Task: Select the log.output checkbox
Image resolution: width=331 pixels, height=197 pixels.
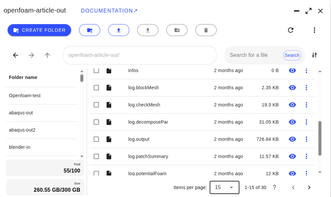Action: point(96,139)
